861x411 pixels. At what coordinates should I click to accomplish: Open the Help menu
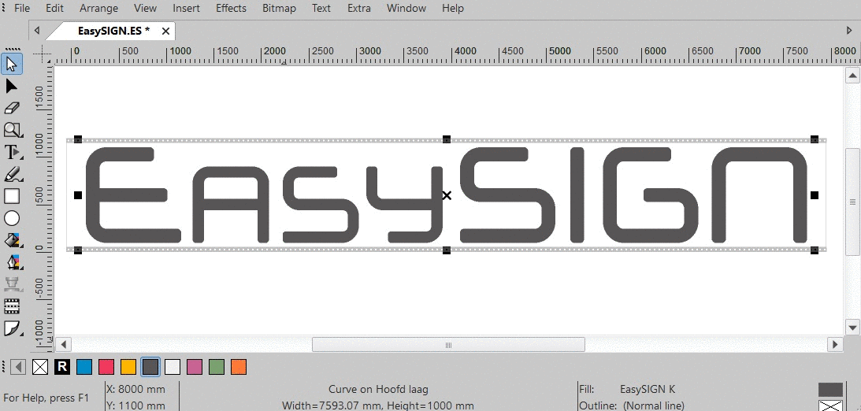453,8
